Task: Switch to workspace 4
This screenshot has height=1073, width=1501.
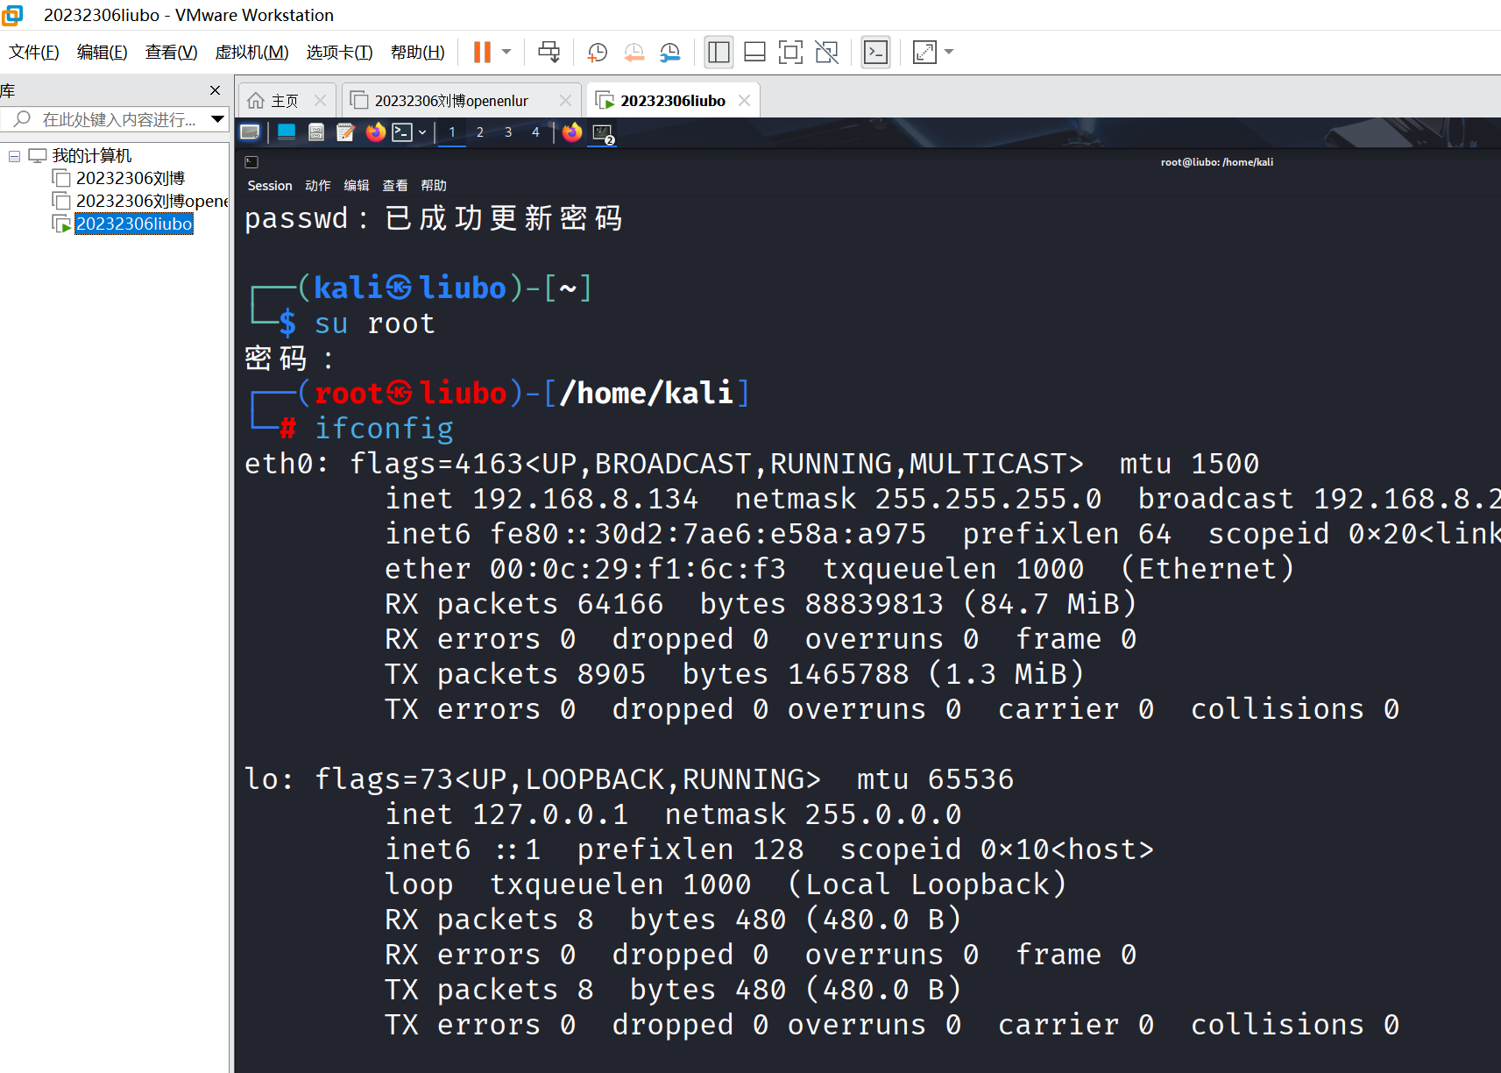Action: coord(535,132)
